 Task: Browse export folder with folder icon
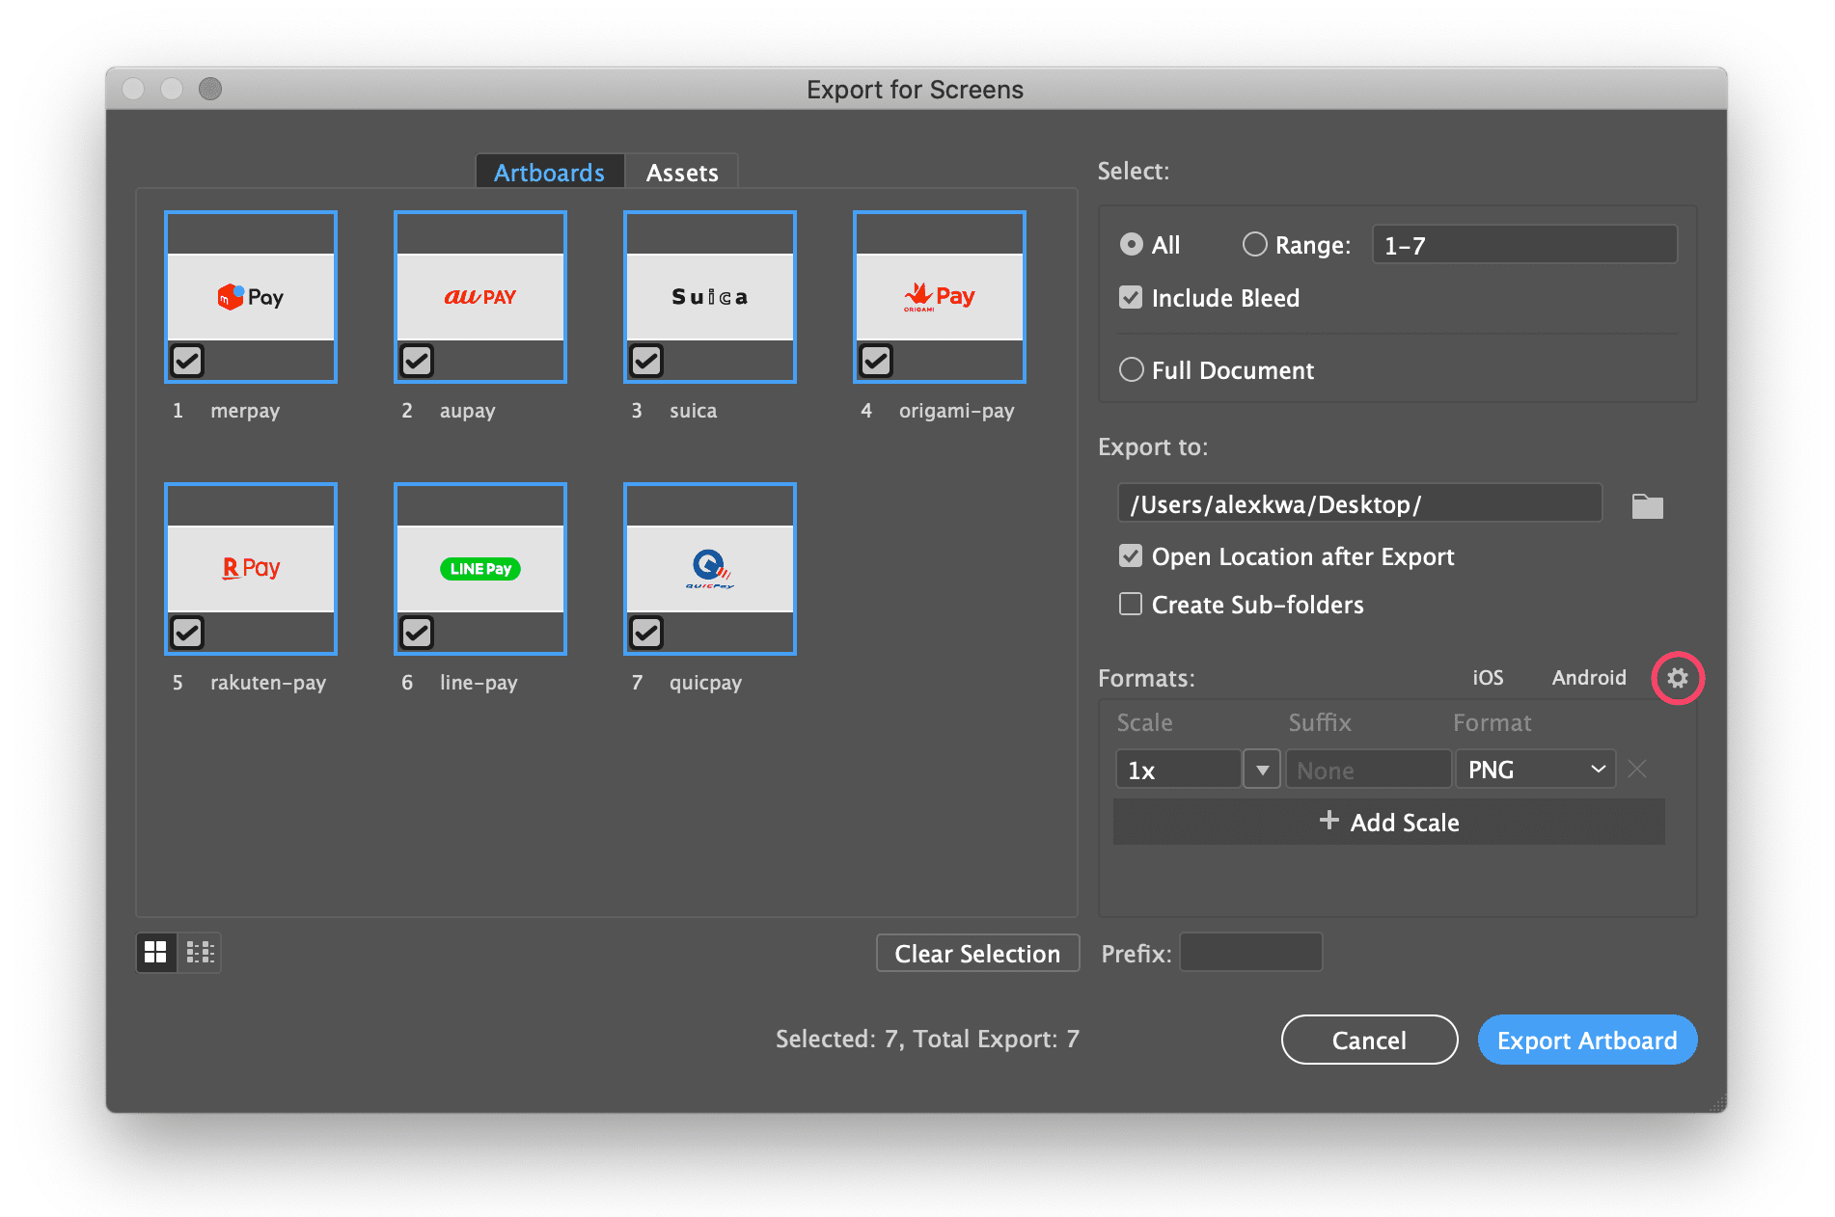pos(1647,505)
